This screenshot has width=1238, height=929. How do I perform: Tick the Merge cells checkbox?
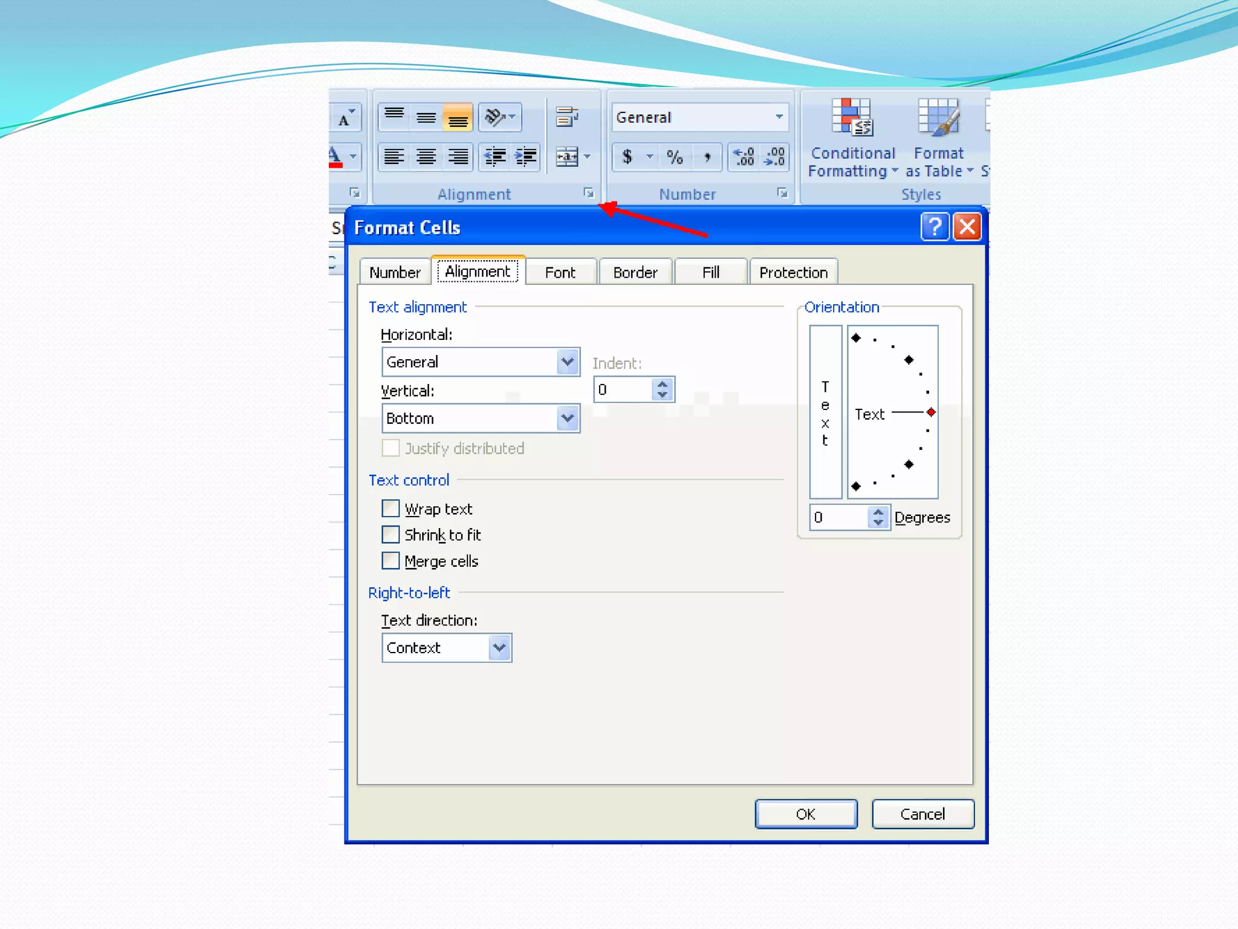coord(391,561)
